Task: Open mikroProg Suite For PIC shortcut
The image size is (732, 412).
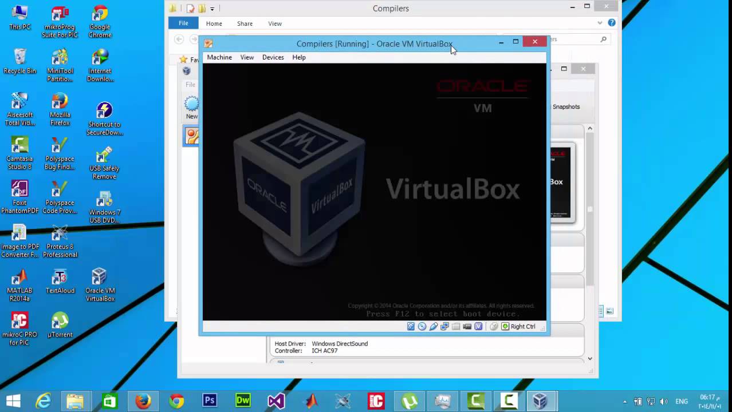Action: pos(60,22)
